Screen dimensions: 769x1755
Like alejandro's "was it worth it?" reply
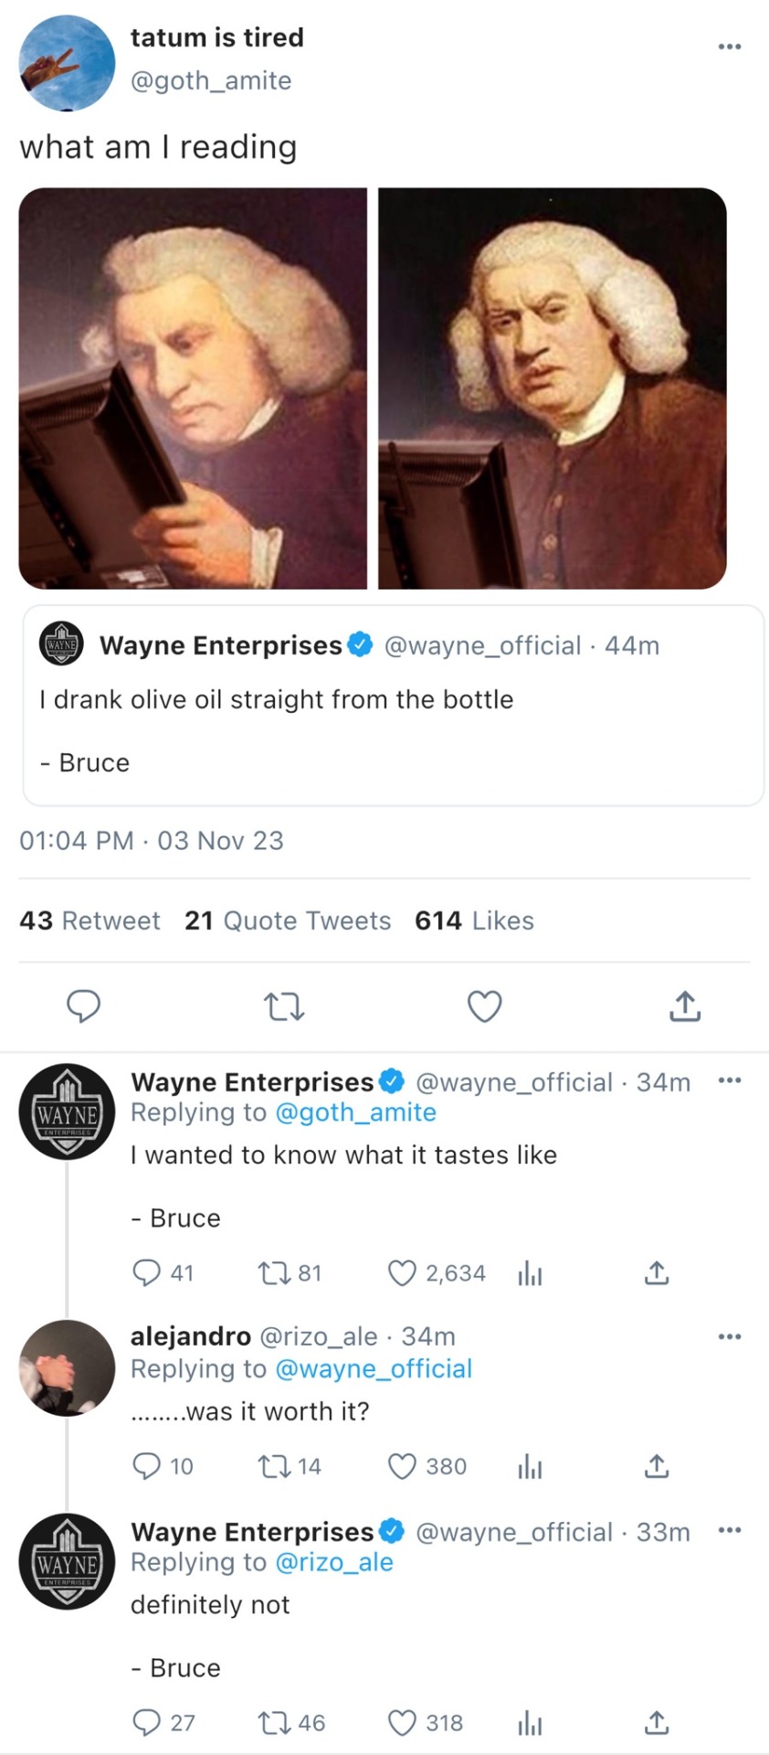[402, 1467]
